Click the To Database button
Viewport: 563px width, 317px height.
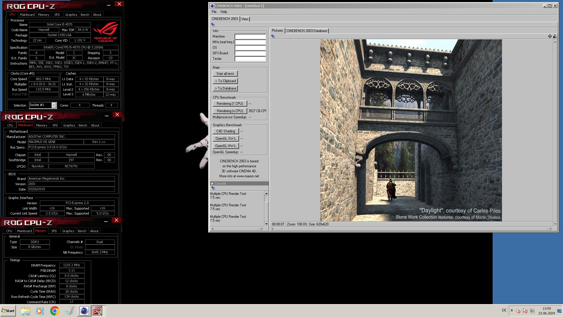[x=225, y=88]
